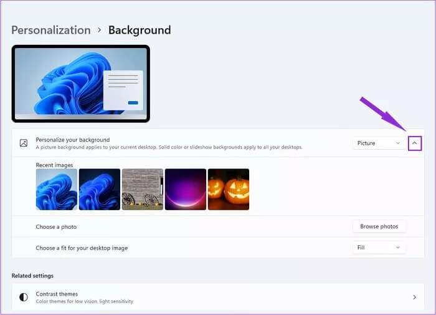Viewport: 436px width, 315px height.
Task: Click the Recent images label
Action: [x=55, y=165]
